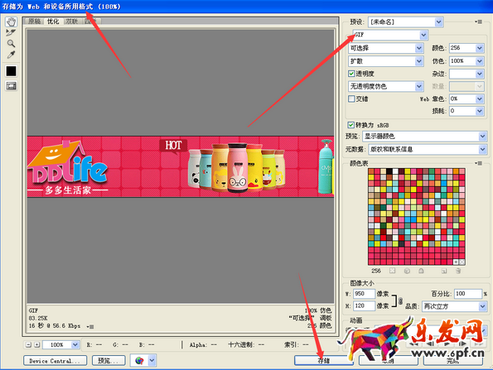Click the zoom out minus icon

pos(28,344)
